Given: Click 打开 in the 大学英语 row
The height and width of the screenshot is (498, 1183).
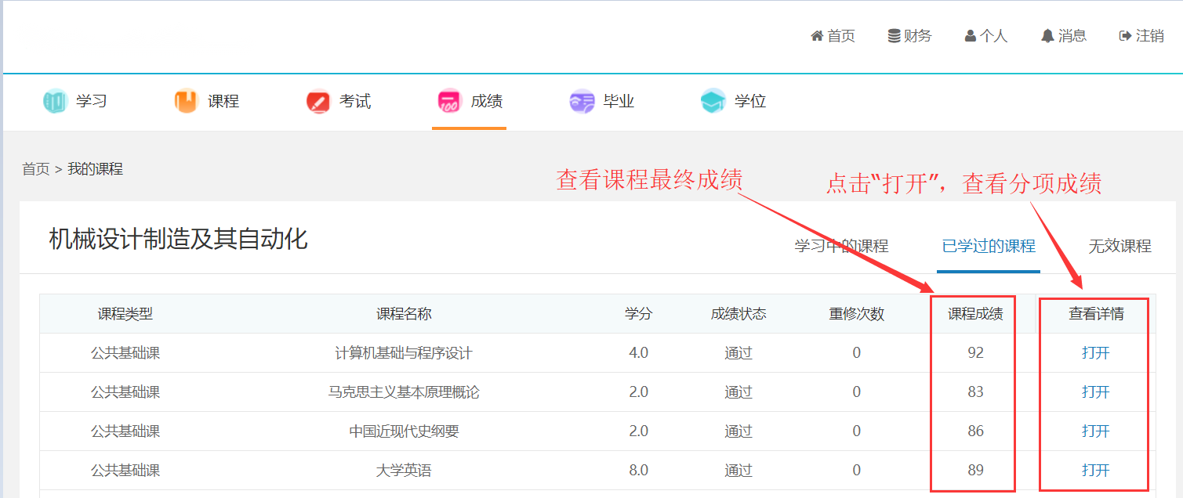Looking at the screenshot, I should coord(1095,471).
